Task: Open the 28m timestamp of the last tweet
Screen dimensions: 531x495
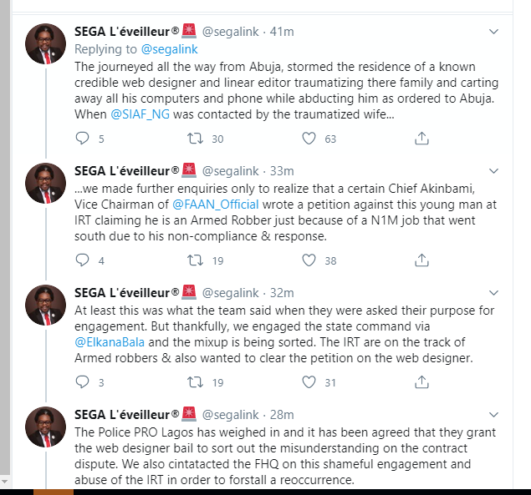Action: 282,415
